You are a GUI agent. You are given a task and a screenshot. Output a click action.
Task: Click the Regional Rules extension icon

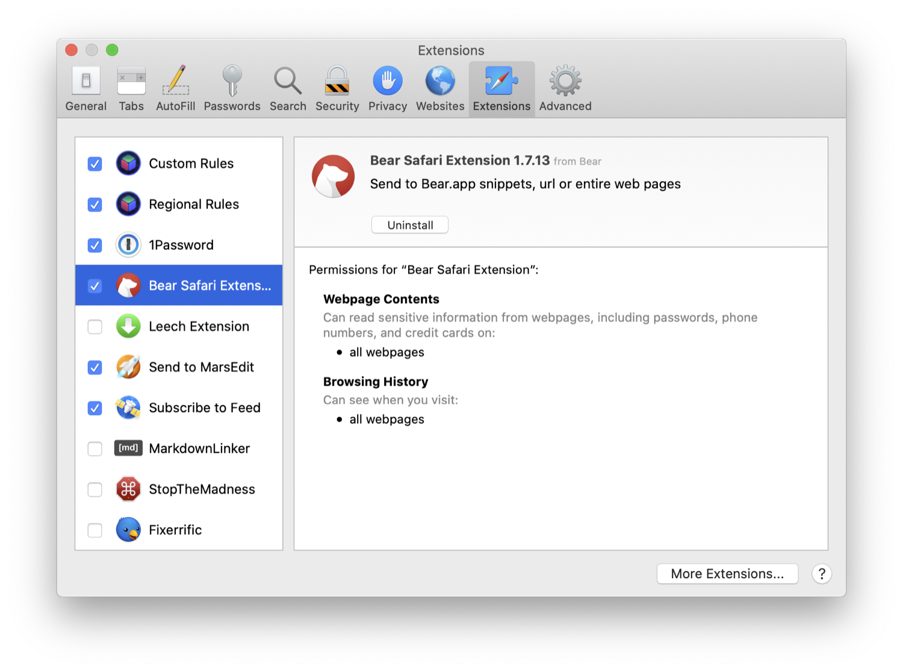click(x=128, y=204)
